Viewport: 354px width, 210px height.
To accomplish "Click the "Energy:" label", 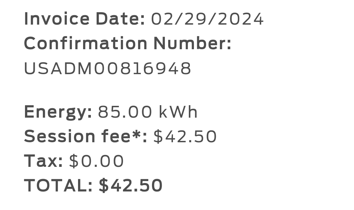I will [58, 112].
